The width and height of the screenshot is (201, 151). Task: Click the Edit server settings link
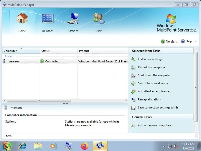click(150, 59)
